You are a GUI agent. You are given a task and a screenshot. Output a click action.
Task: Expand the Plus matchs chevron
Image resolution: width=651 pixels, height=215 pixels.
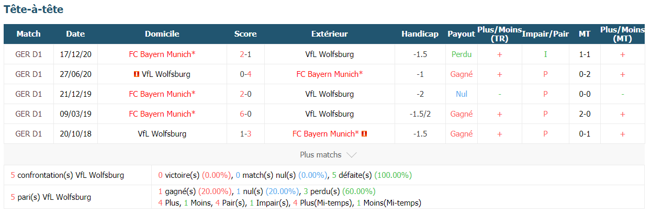(352, 155)
